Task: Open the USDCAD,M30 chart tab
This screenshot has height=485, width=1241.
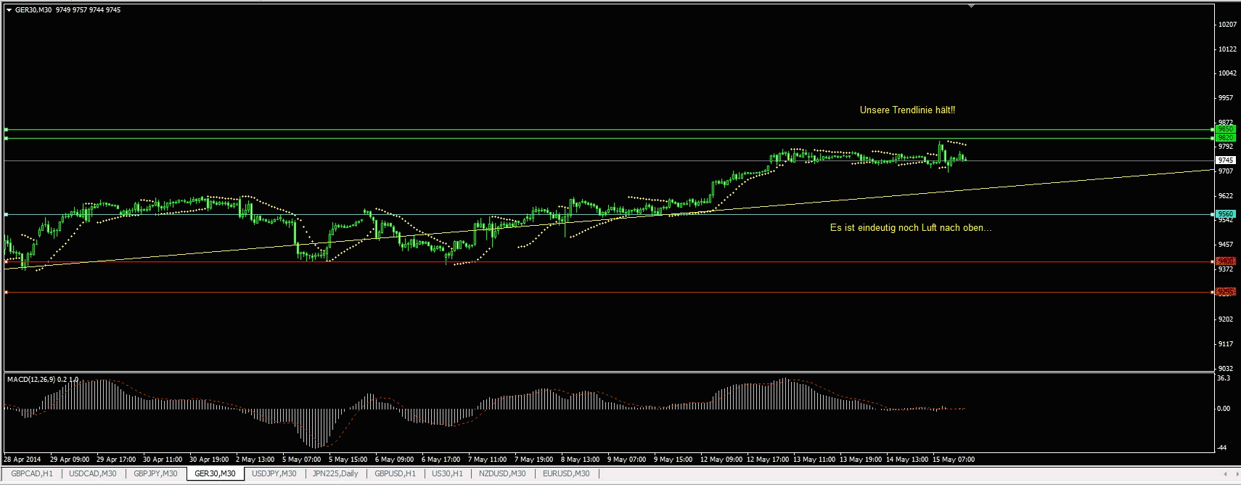Action: (x=92, y=473)
